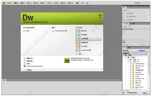
Task: Open the 设计器 workspace dropdown
Action: coord(138,3)
